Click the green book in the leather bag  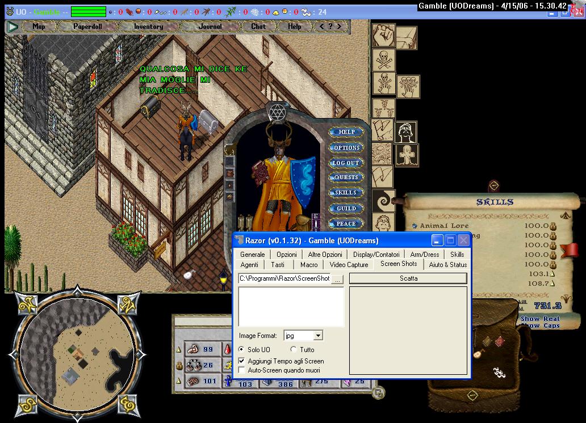point(487,341)
